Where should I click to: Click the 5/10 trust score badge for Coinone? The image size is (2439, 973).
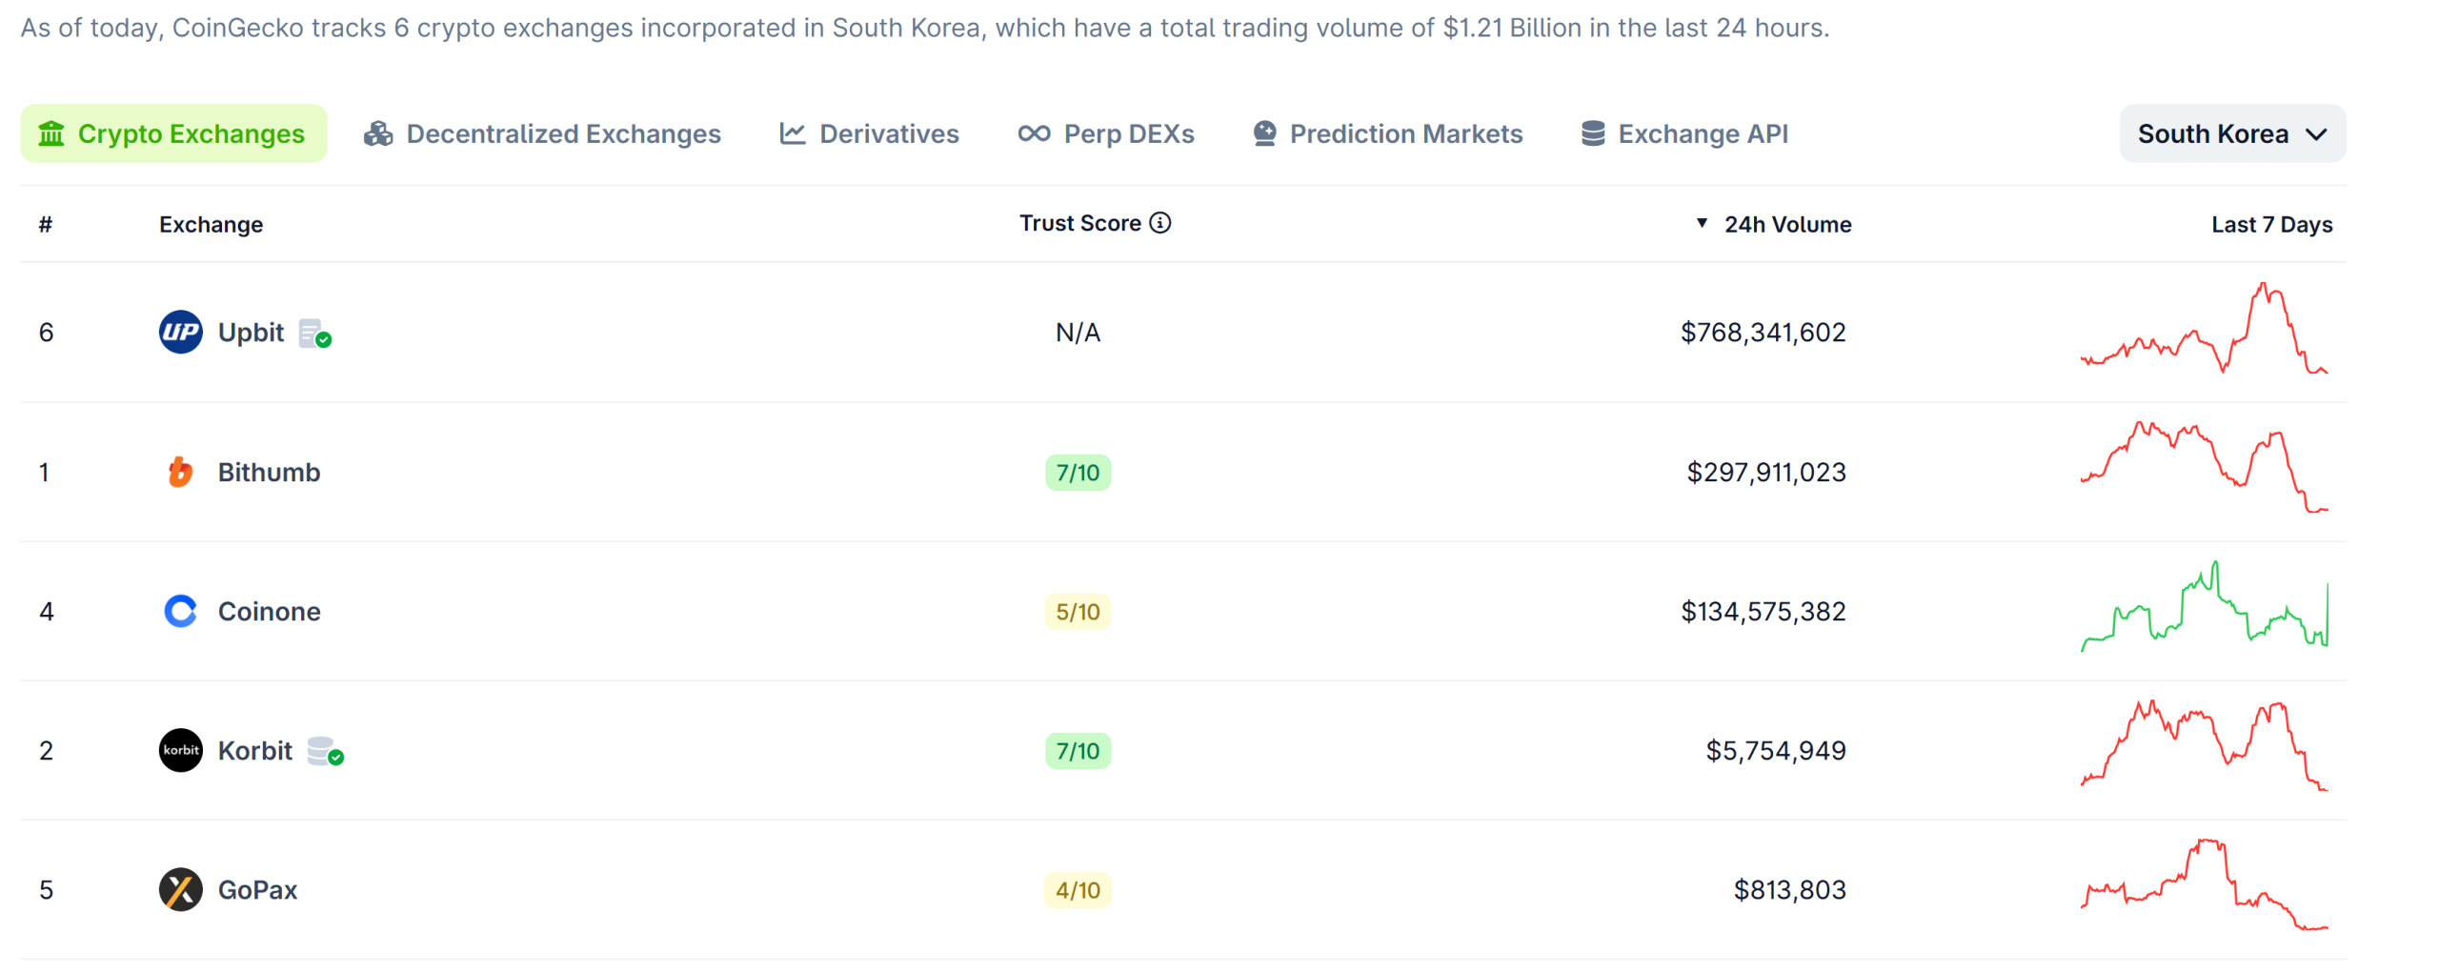[1078, 611]
